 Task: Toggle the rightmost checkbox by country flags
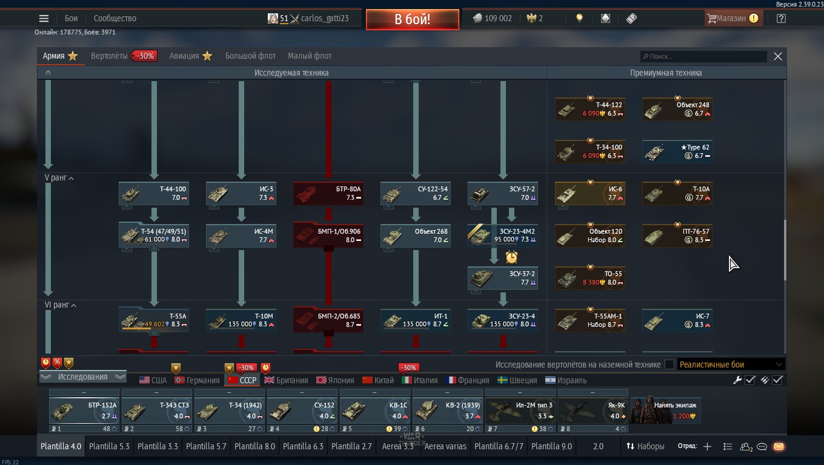(x=778, y=380)
